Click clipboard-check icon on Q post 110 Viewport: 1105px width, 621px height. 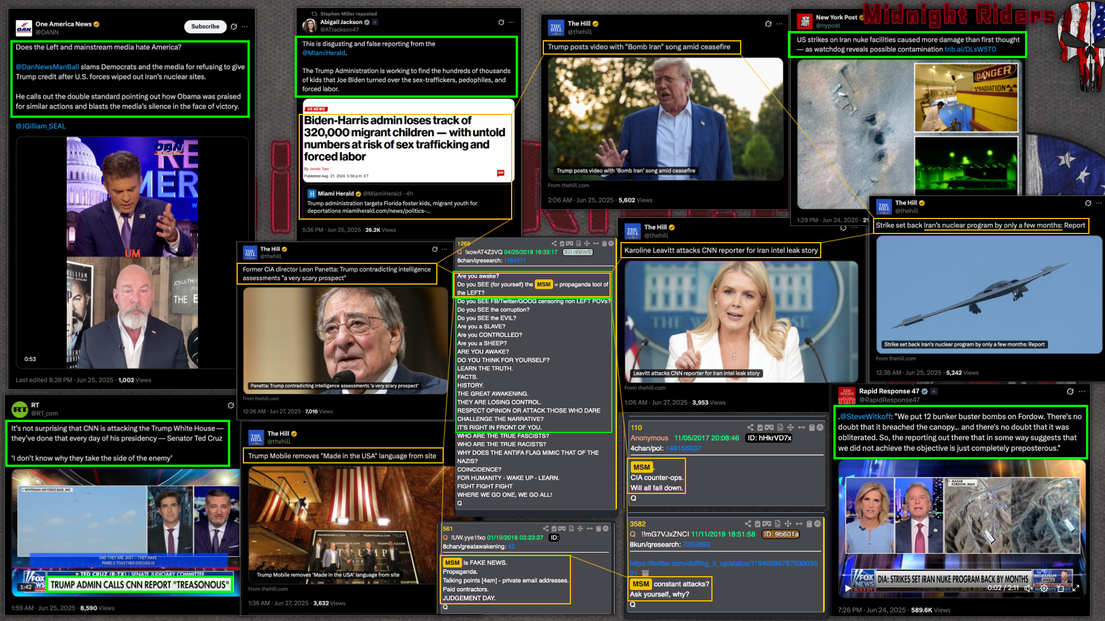coord(760,427)
